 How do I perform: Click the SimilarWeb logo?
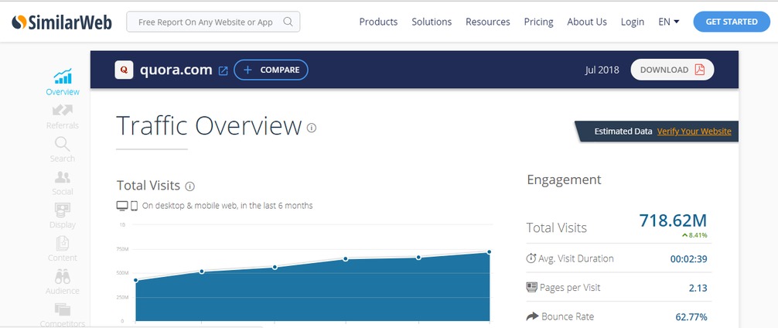[x=62, y=22]
